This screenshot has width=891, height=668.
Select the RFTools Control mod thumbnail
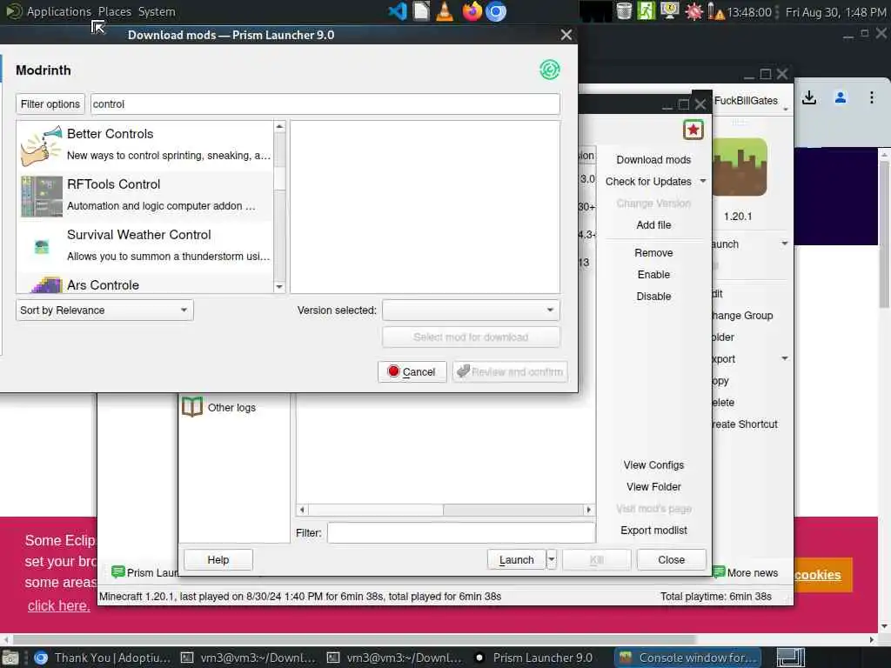pos(42,196)
